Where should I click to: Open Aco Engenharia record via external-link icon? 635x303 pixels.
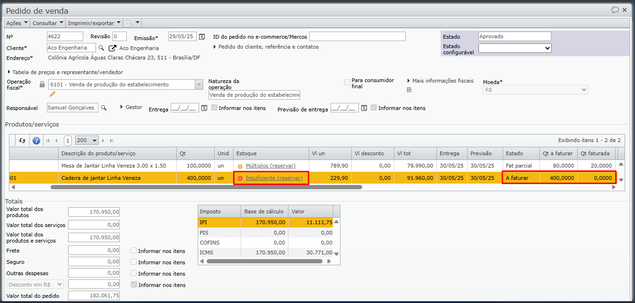[x=112, y=48]
